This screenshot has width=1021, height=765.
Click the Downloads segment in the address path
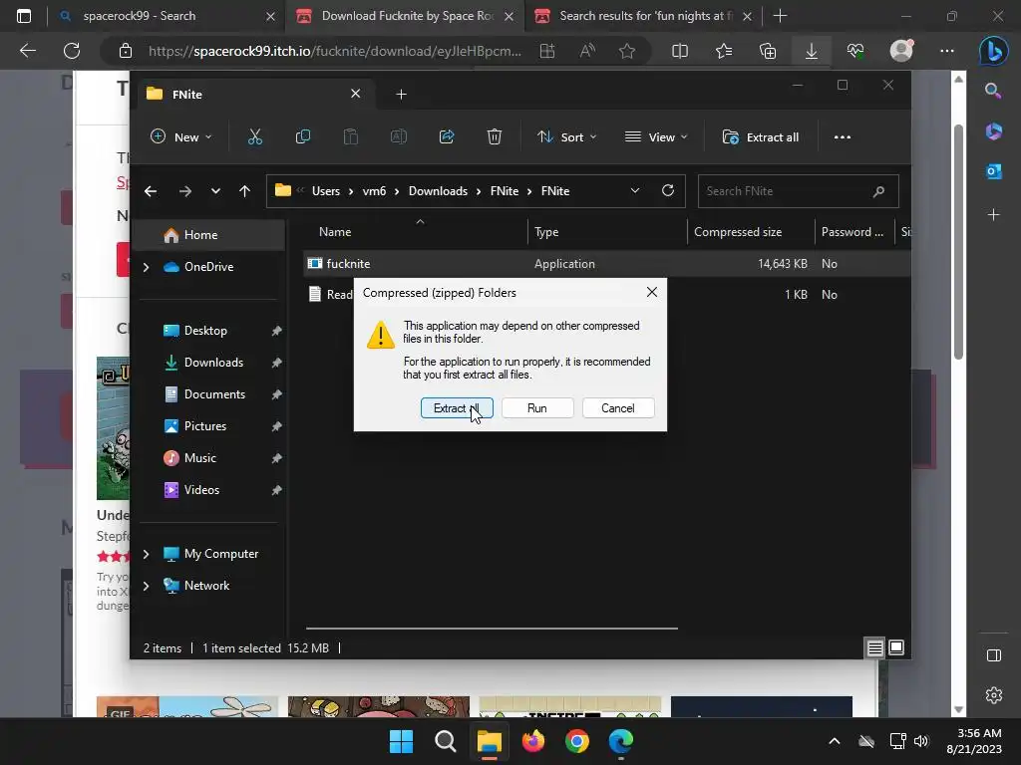click(439, 191)
